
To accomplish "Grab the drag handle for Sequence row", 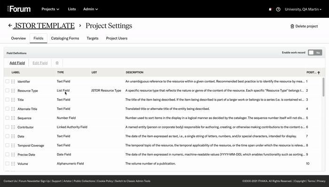I will pos(13,118).
